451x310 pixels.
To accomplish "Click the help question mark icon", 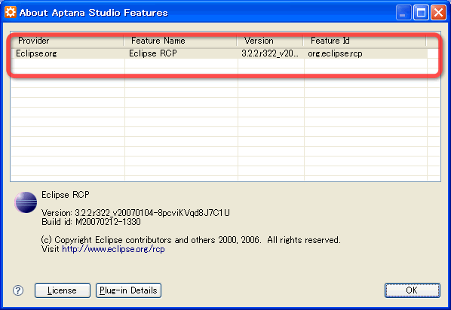I will [18, 290].
